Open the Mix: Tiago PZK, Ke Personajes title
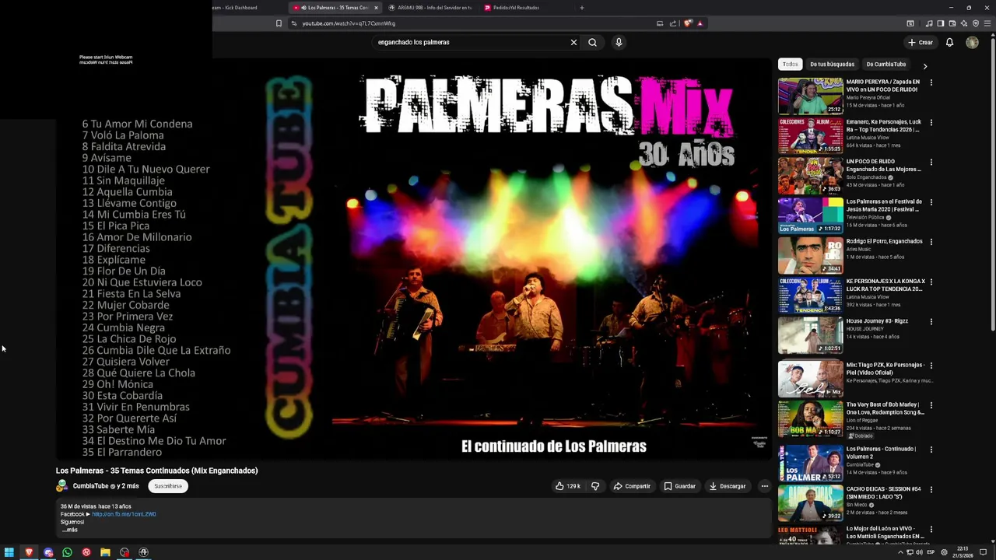The image size is (996, 560). coord(886,369)
